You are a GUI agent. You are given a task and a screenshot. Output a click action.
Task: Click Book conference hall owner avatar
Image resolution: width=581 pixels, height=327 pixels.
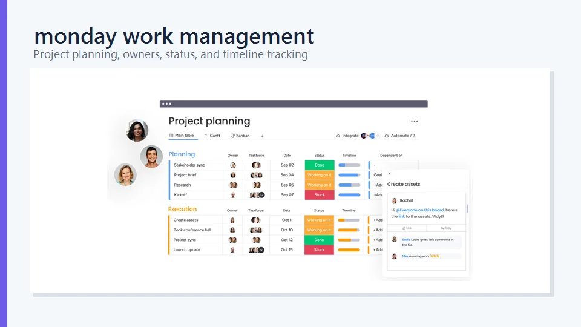pos(232,230)
